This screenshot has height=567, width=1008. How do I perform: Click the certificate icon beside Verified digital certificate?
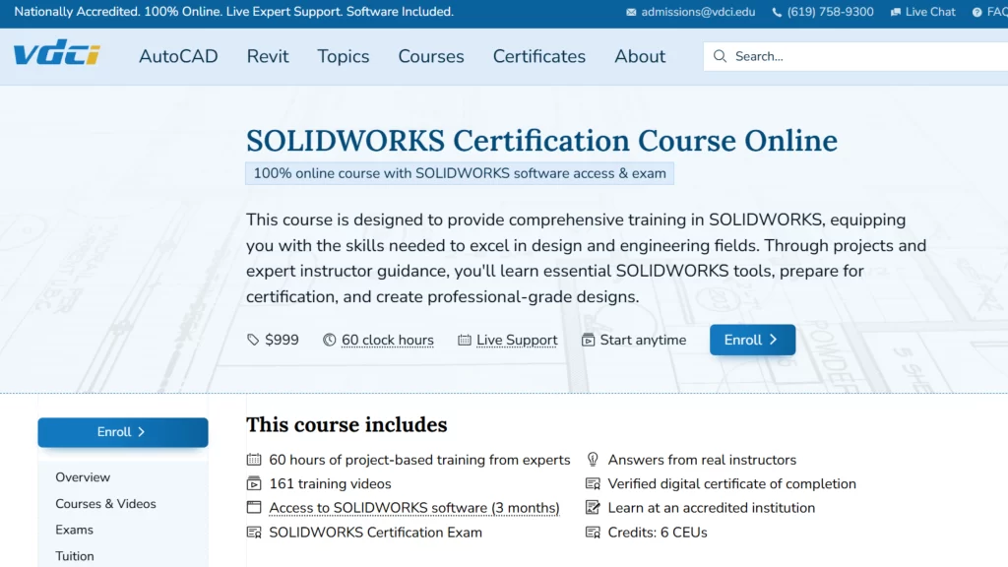593,483
